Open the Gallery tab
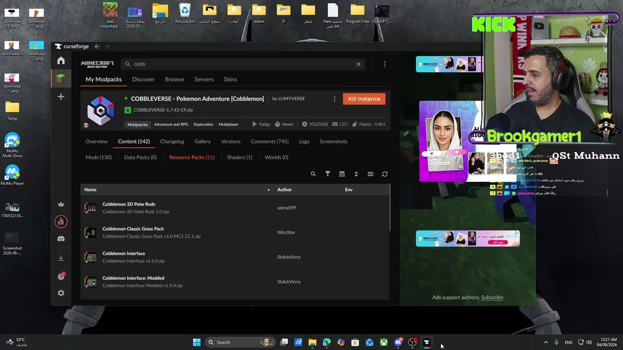 (x=202, y=141)
